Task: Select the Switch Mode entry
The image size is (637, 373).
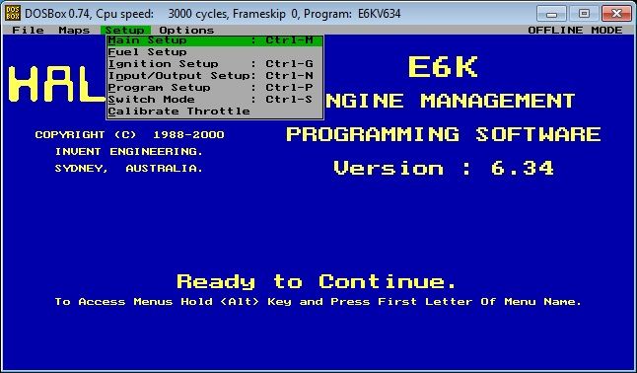Action: [x=215, y=100]
